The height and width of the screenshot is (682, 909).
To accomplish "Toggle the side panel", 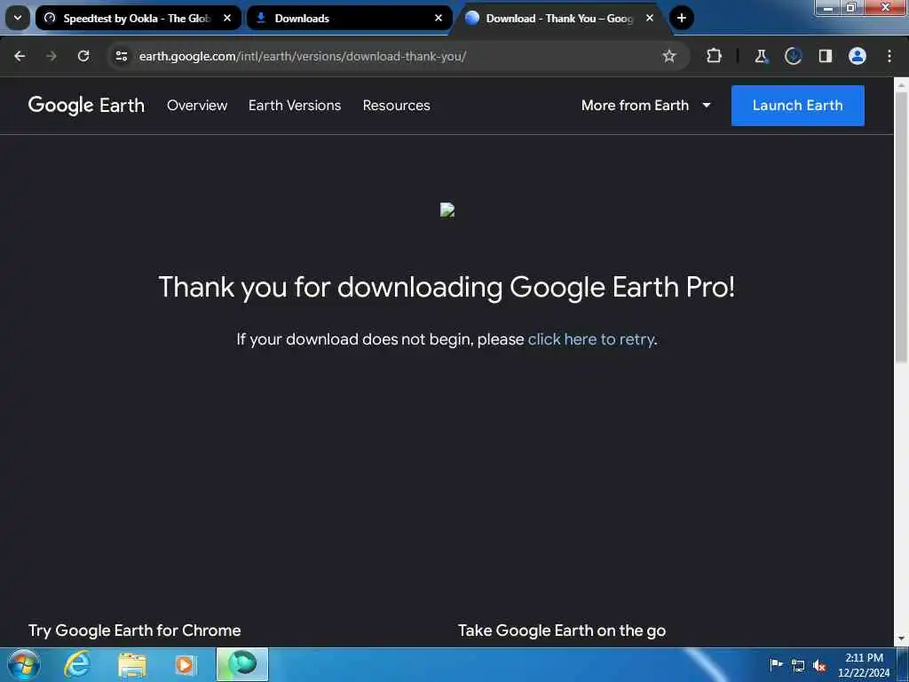I will (825, 56).
